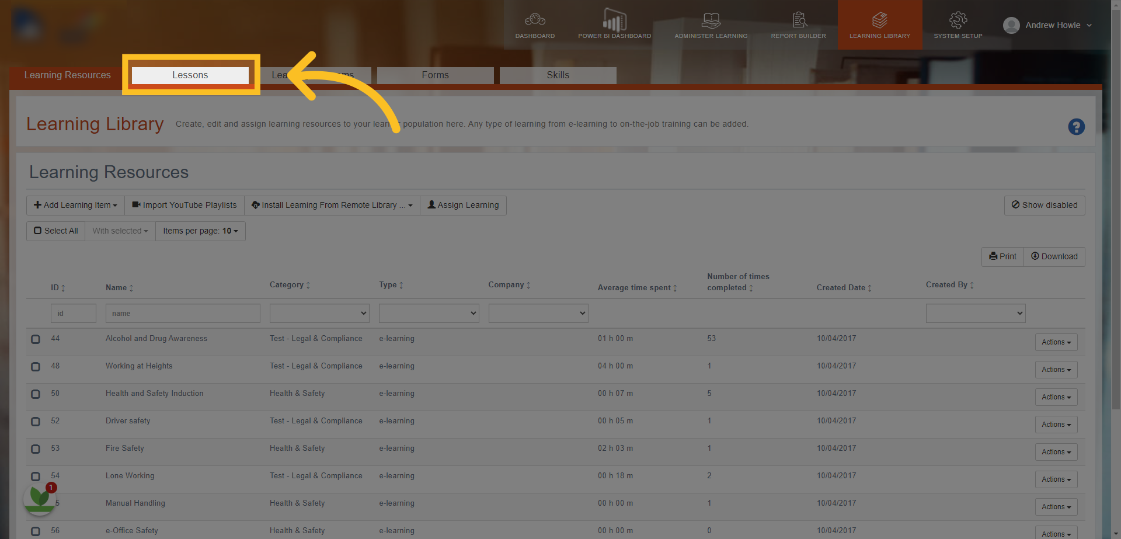Focus the name filter input field
Image resolution: width=1121 pixels, height=539 pixels.
pyautogui.click(x=183, y=313)
